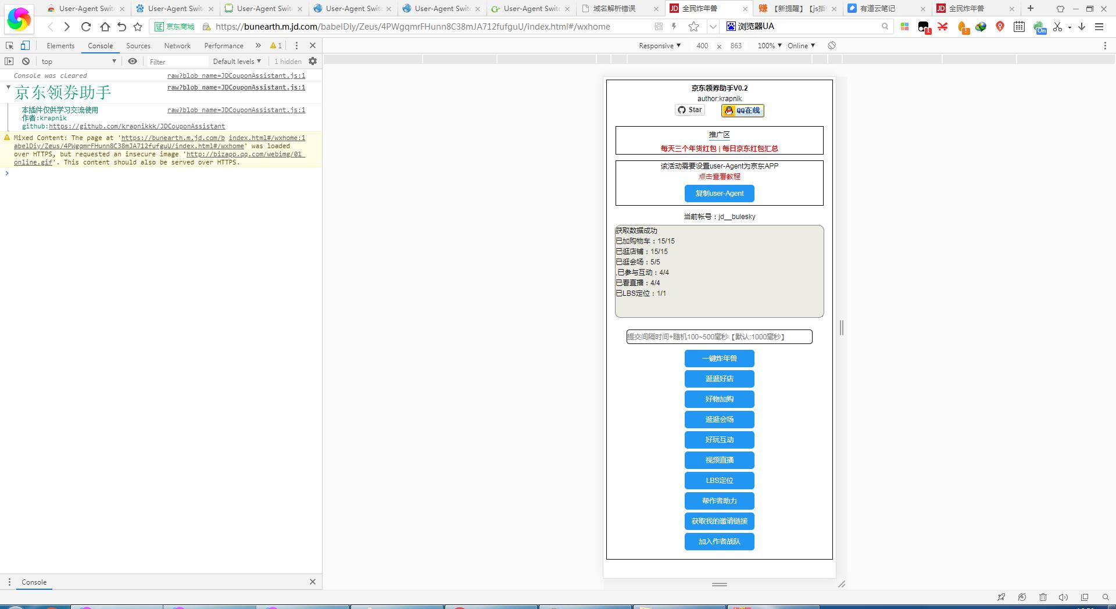The width and height of the screenshot is (1116, 609).
Task: Open a new tab with plus icon
Action: pos(1031,8)
